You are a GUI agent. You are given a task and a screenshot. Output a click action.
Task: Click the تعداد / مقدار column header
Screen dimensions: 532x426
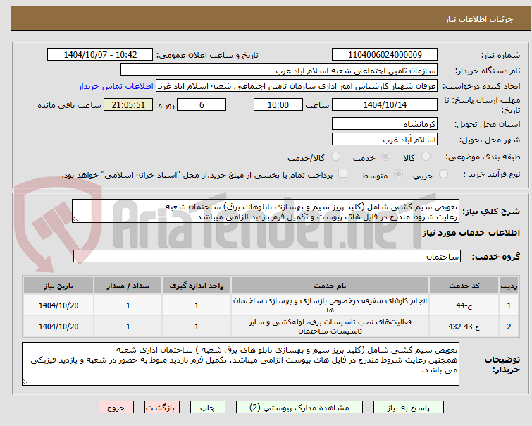tap(128, 286)
